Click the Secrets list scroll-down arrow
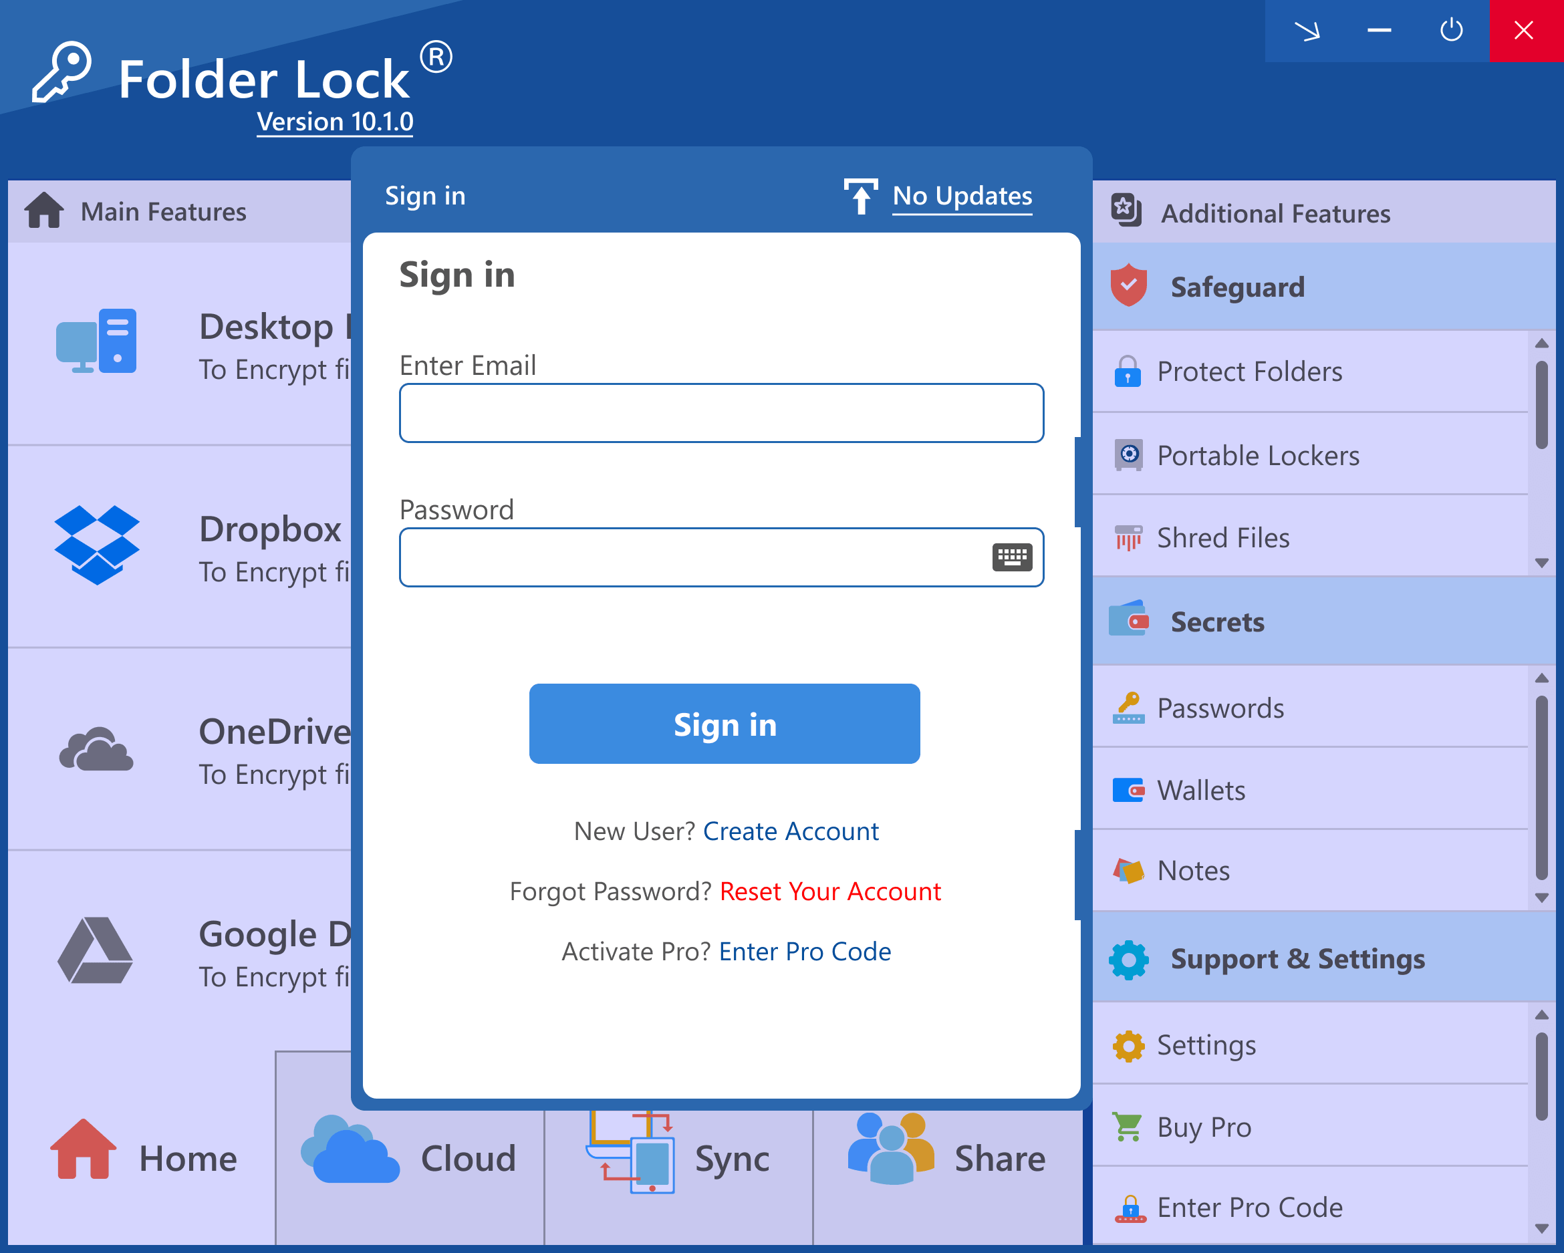Viewport: 1564px width, 1253px height. pos(1542,897)
